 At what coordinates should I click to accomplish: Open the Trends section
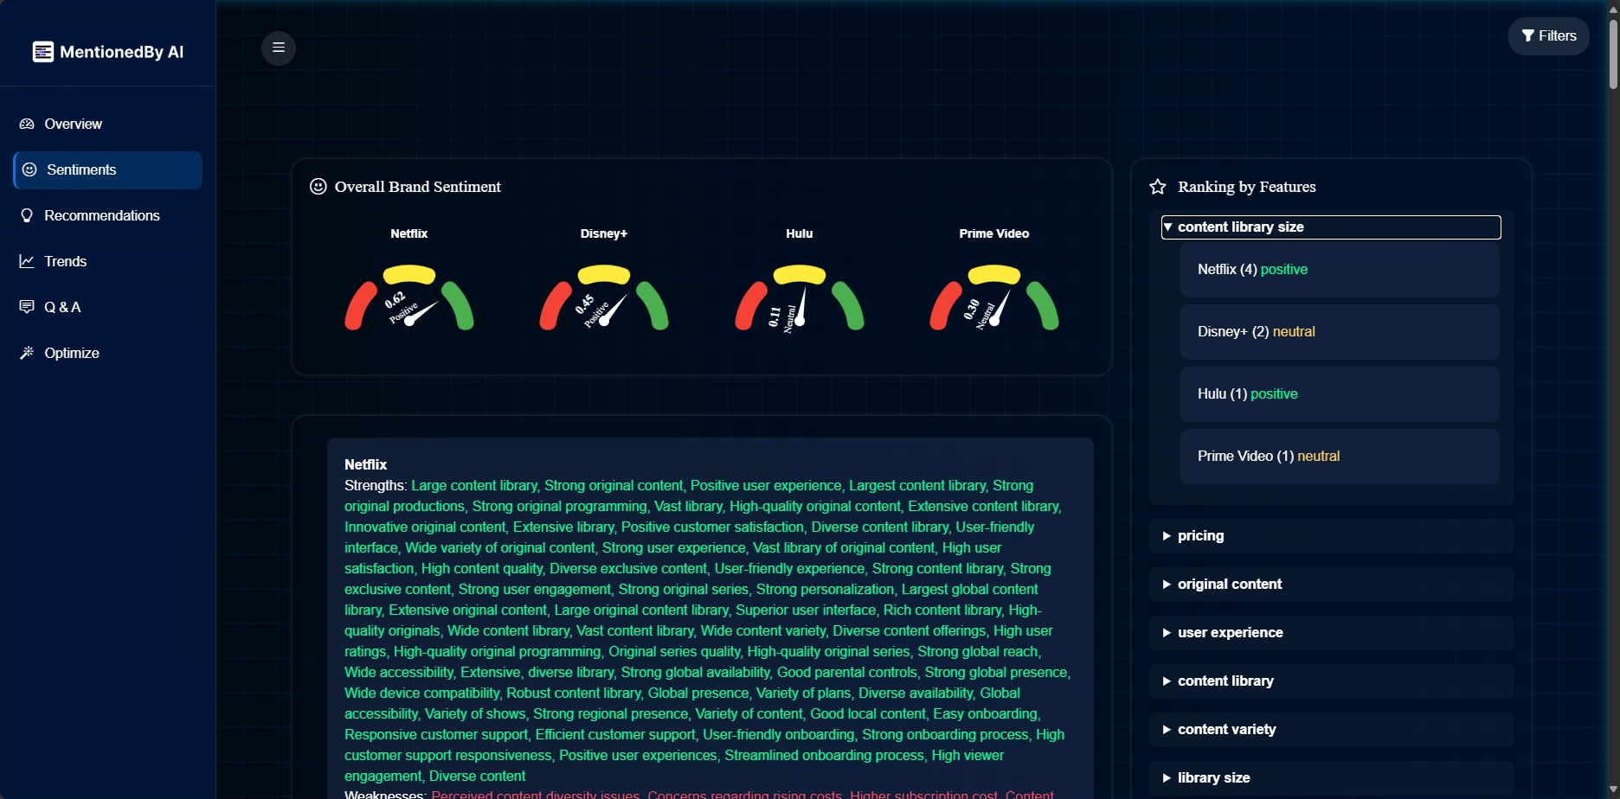pos(108,261)
